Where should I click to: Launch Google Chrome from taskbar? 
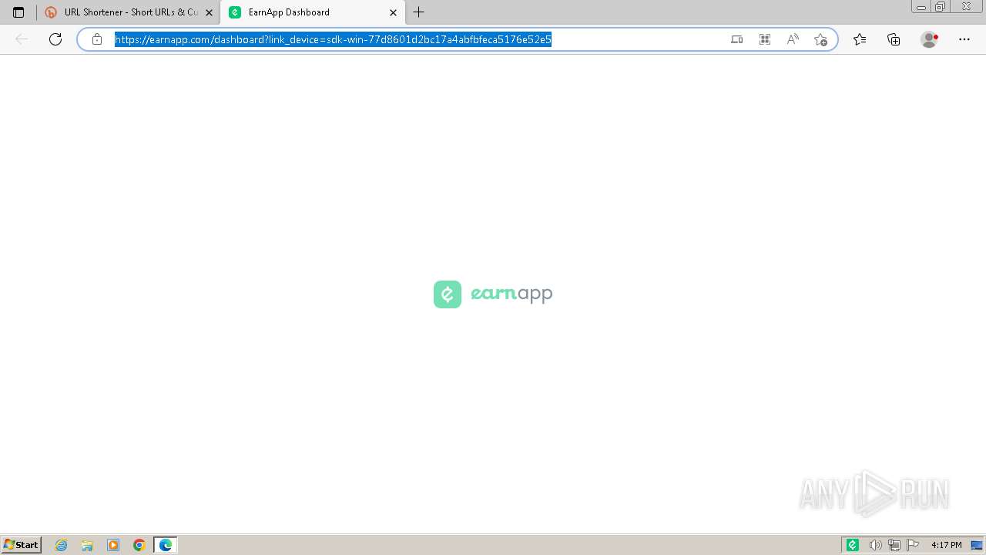(x=139, y=545)
